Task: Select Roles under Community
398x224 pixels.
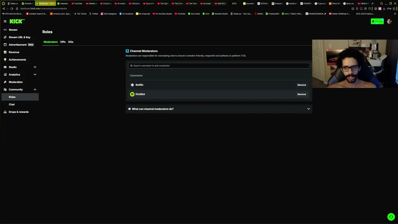Action: tap(20, 97)
